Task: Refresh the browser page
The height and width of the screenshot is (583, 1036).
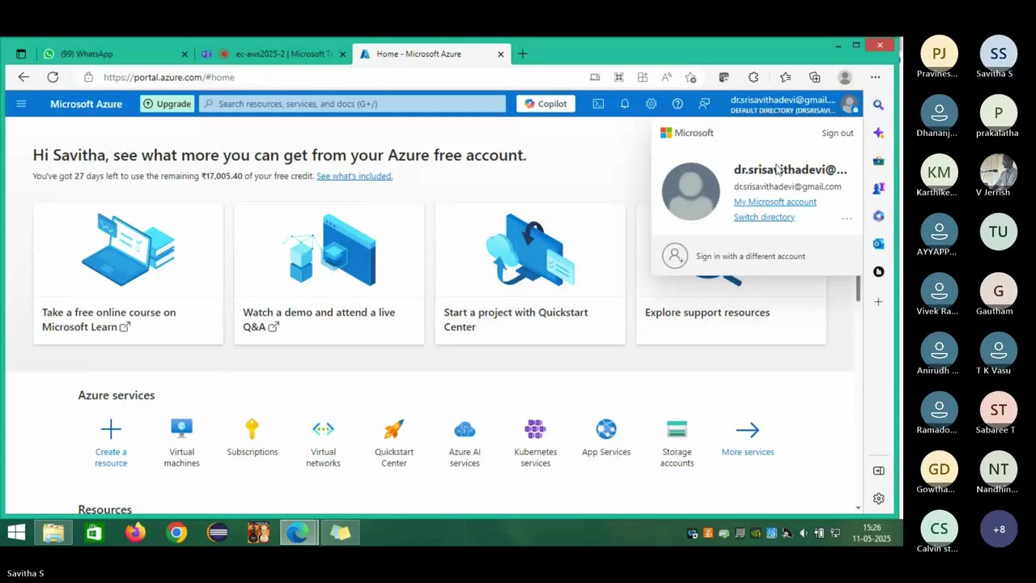Action: point(53,77)
